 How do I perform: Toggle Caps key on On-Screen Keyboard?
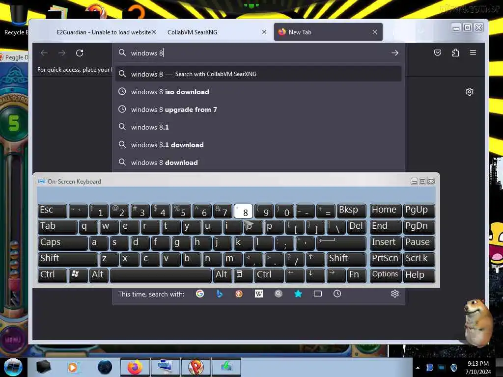pyautogui.click(x=62, y=243)
